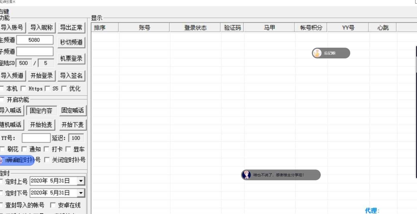Image resolution: width=417 pixels, height=214 pixels.
Task: Open the 右键 menu
Action: 4,11
